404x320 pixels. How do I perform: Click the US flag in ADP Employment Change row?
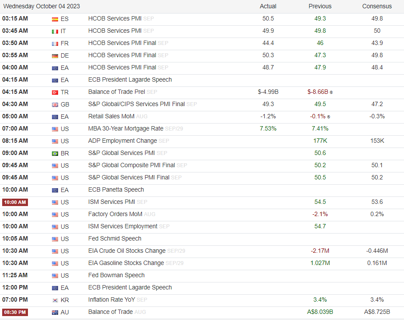(x=55, y=141)
